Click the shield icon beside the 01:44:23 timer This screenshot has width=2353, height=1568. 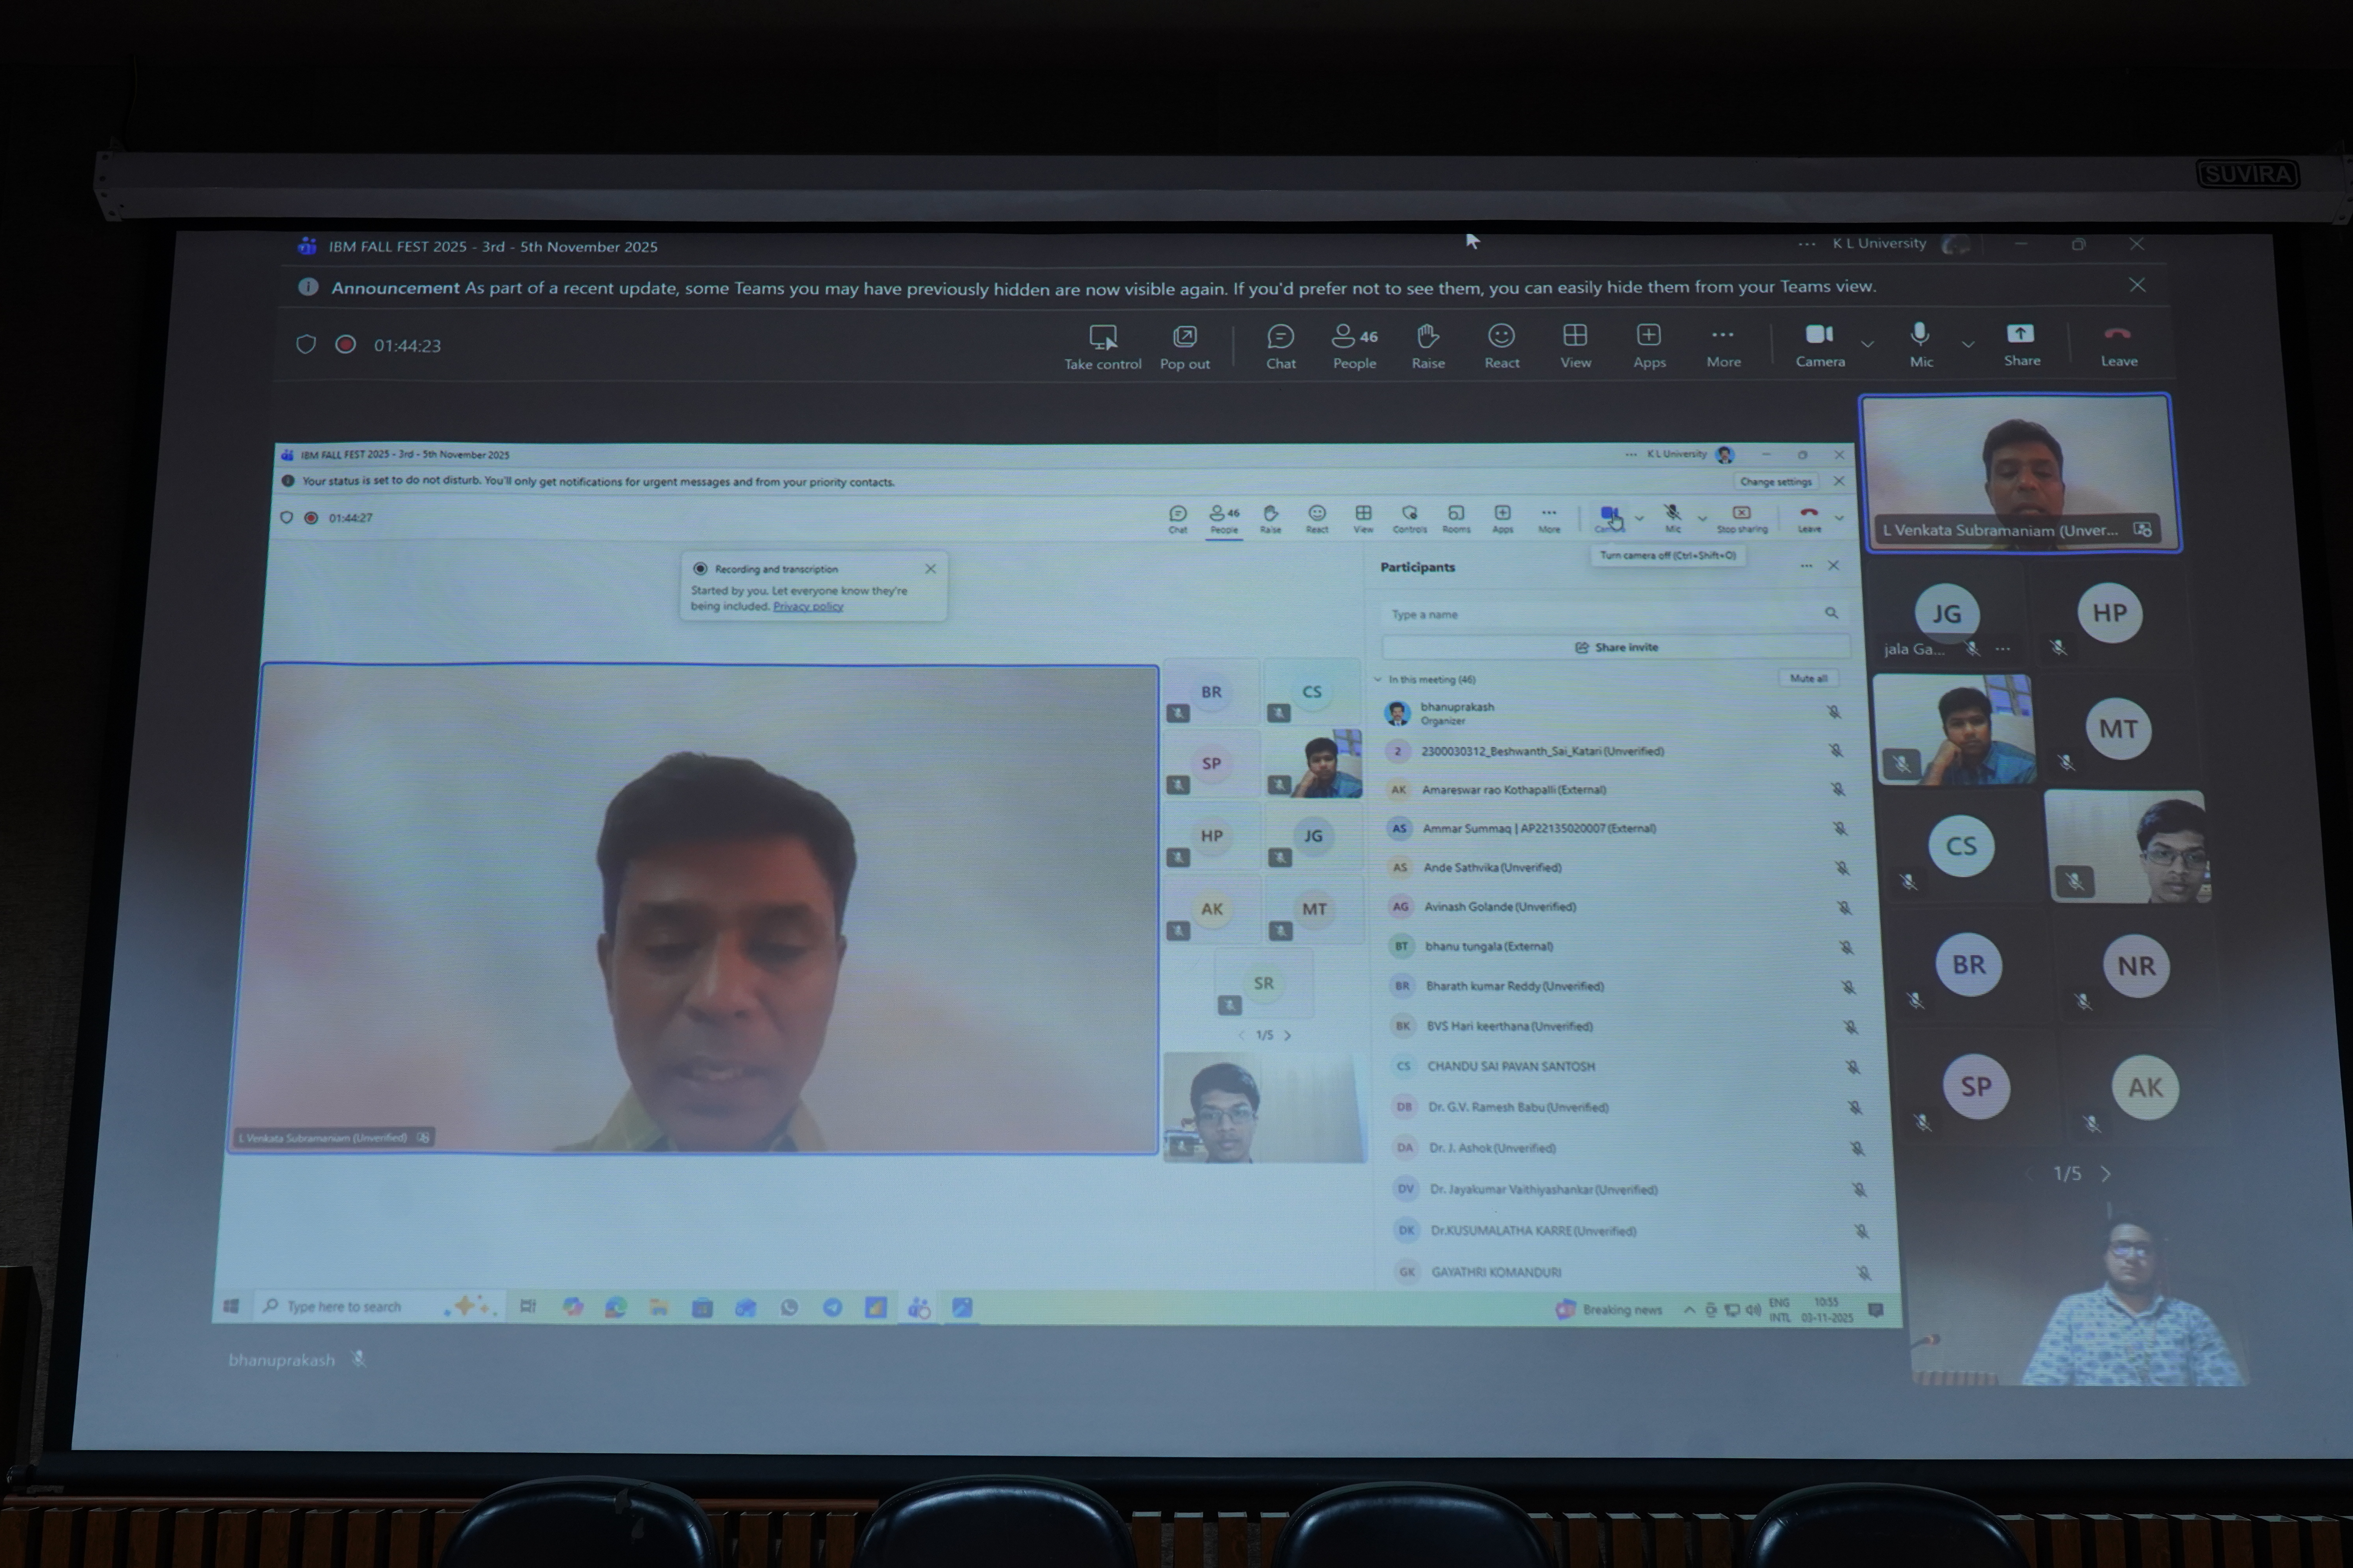[306, 344]
